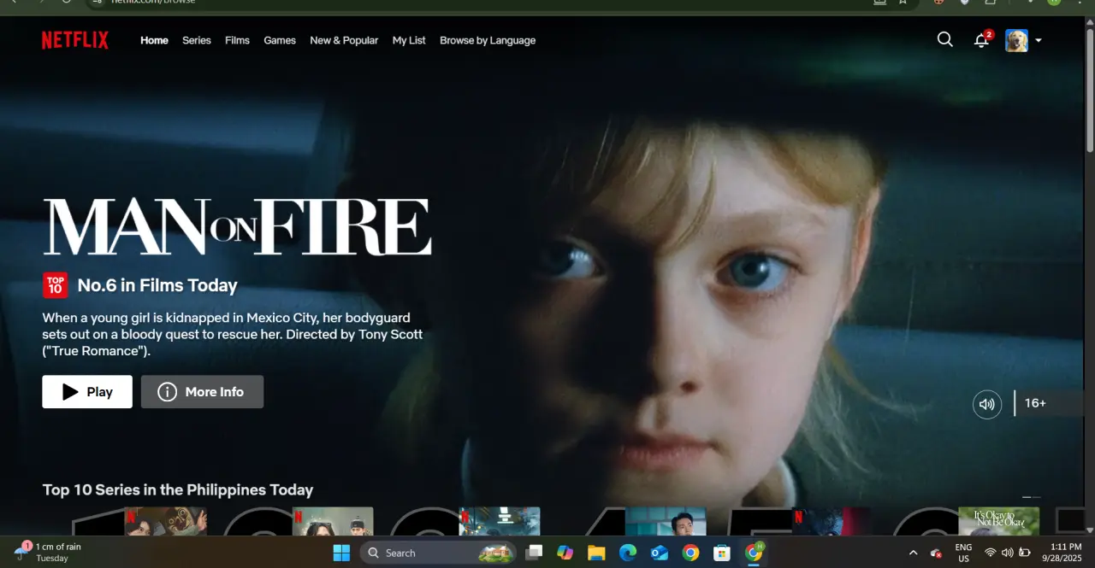This screenshot has height=568, width=1095.
Task: Open the Films section
Action: point(237,40)
